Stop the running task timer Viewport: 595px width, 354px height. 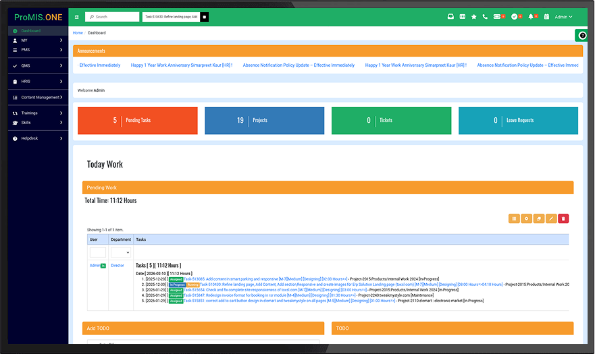pos(205,16)
